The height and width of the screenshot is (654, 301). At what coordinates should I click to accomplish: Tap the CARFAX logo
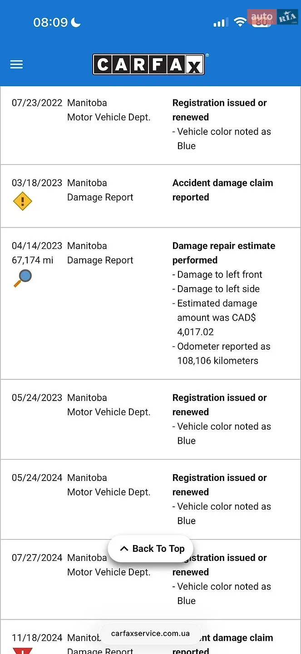pyautogui.click(x=150, y=64)
